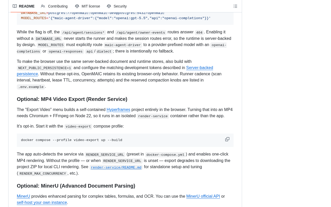Open render-service/README.md link
The width and height of the screenshot is (331, 207).
click(116, 167)
